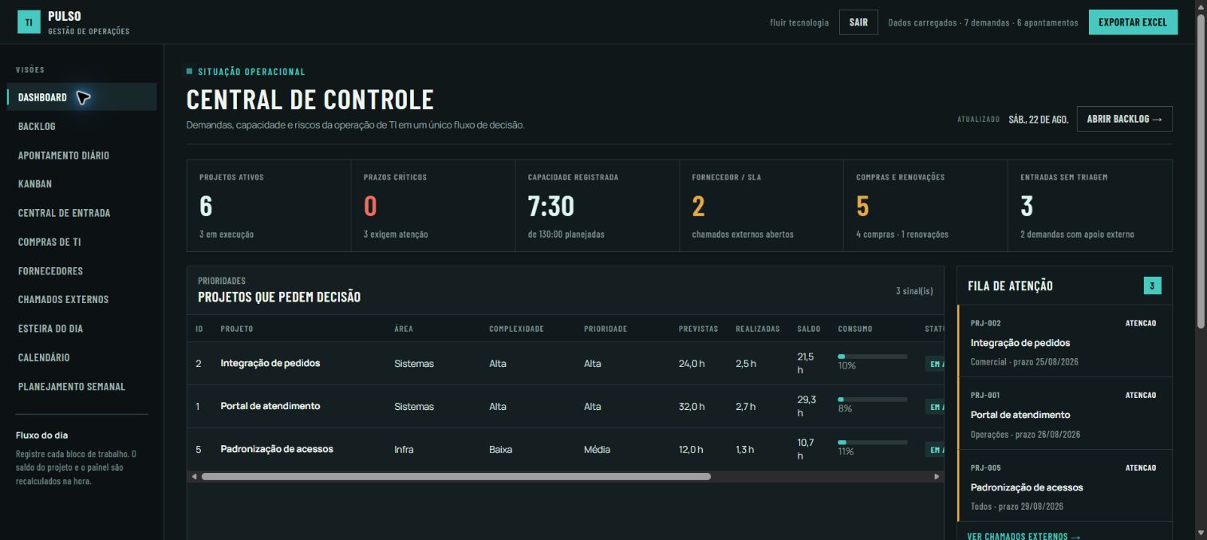The image size is (1207, 540).
Task: Navigate to Chamados Externos
Action: click(x=81, y=299)
